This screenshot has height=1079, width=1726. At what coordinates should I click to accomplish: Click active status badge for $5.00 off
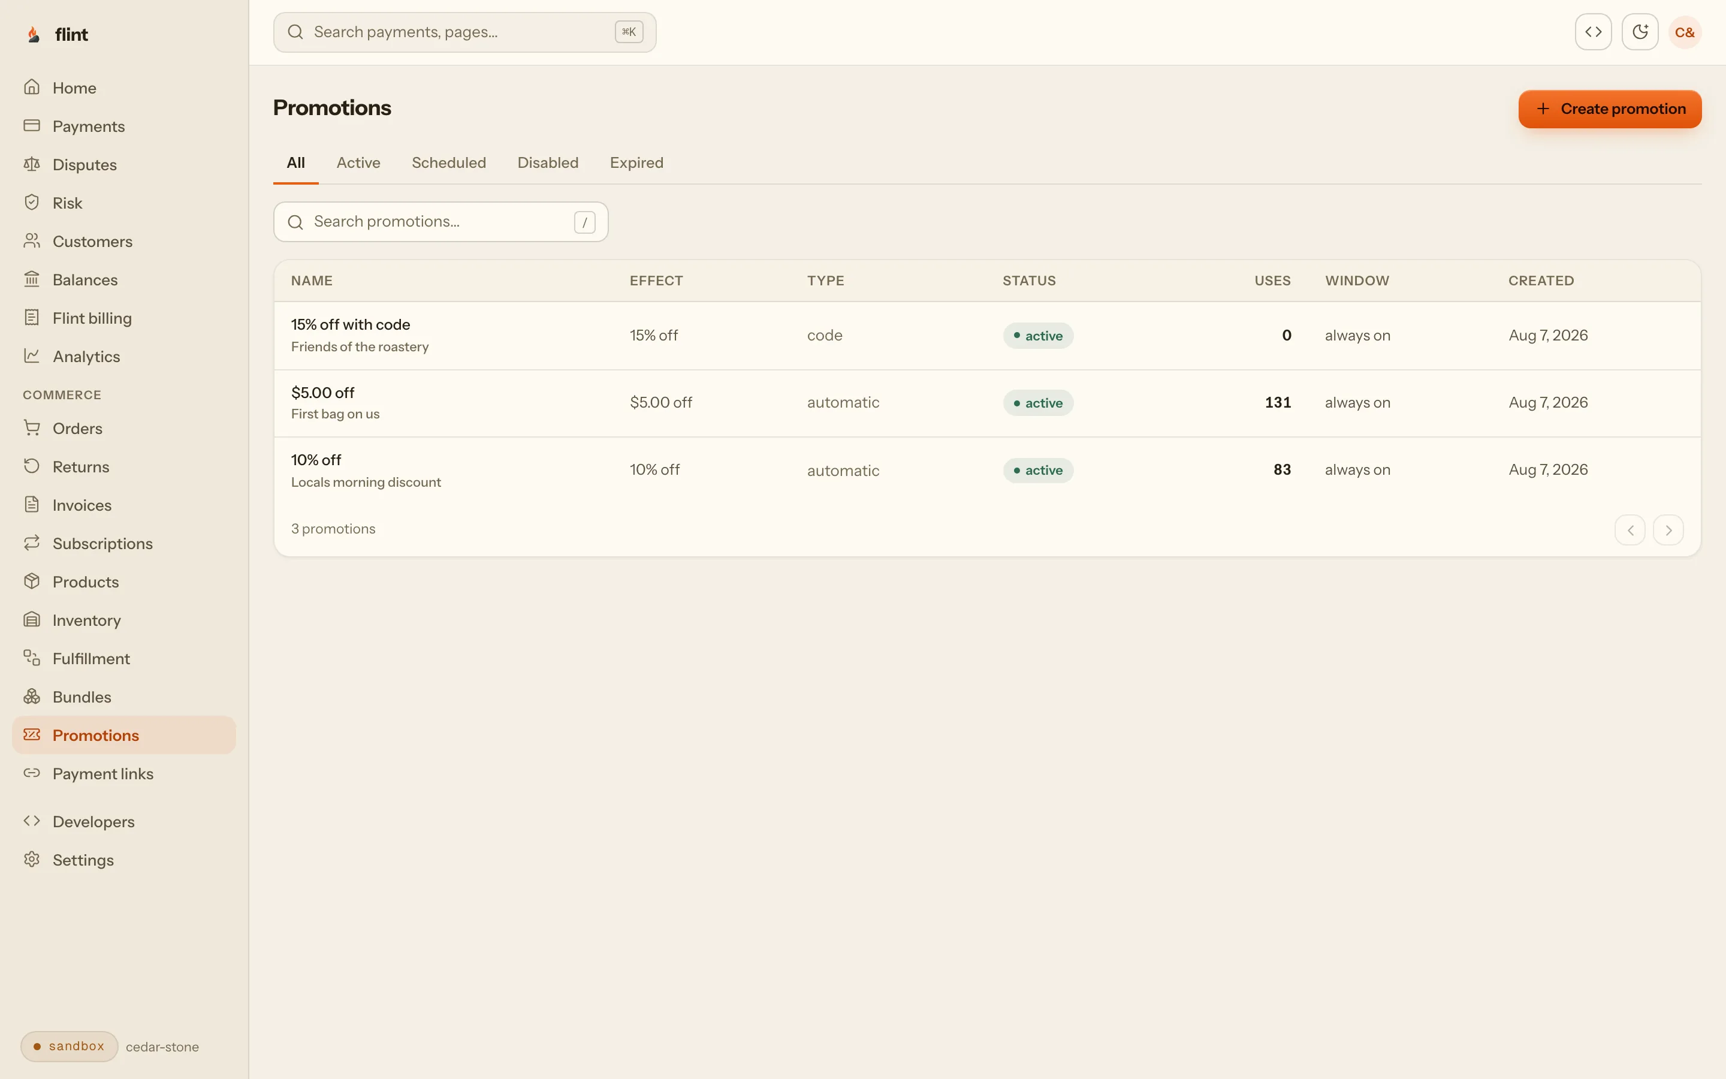click(1038, 403)
